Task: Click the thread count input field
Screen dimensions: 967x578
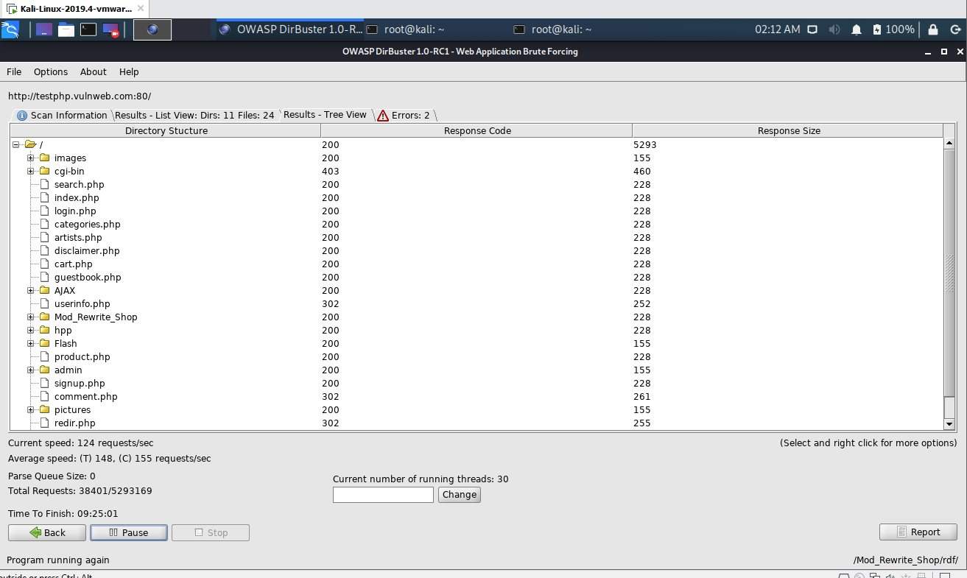Action: click(383, 495)
